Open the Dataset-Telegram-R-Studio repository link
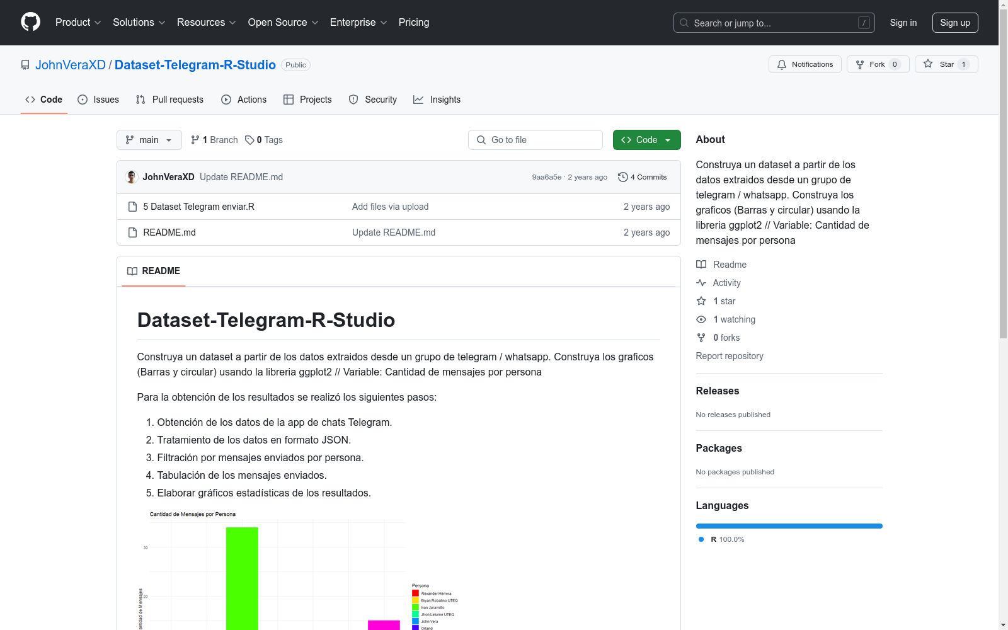This screenshot has width=1008, height=630. (195, 65)
